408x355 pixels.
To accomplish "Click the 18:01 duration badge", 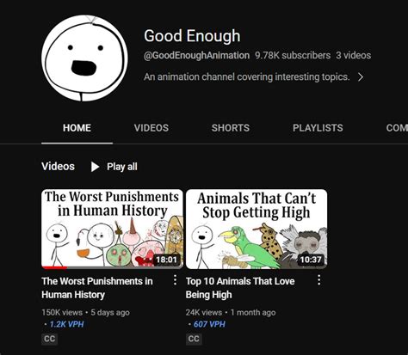I will click(x=166, y=260).
